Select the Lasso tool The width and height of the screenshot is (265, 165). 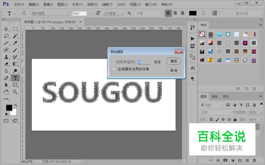(6, 36)
